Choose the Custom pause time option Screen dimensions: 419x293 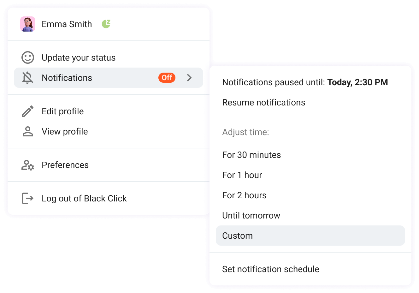click(237, 236)
